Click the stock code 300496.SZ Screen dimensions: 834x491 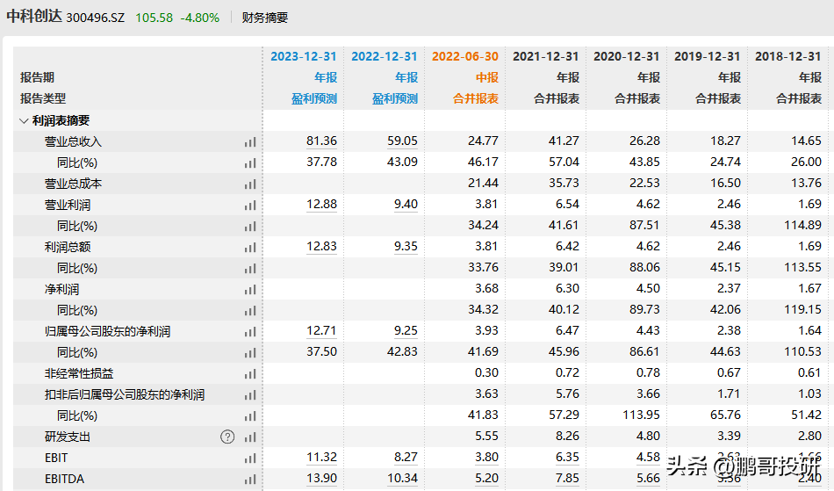[x=95, y=18]
